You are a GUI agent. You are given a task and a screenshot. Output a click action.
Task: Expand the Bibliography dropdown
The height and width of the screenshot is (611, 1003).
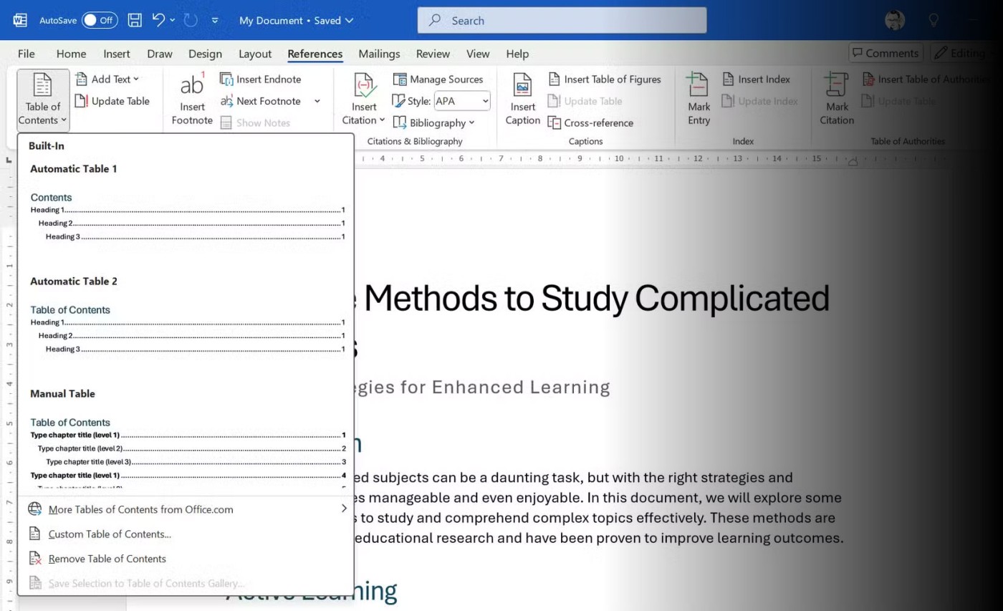tap(434, 122)
